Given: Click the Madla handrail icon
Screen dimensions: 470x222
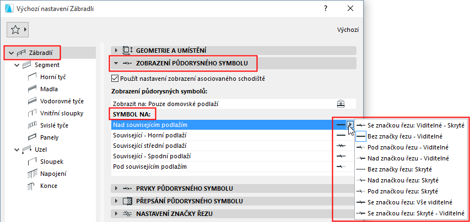Looking at the screenshot, I should coord(32,89).
